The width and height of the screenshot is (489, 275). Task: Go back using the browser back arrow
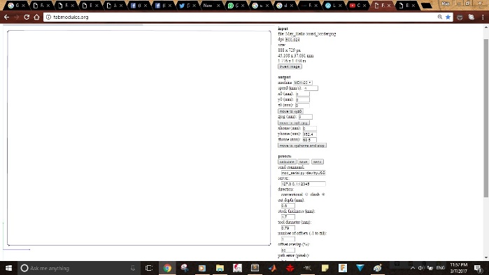[x=6, y=17]
